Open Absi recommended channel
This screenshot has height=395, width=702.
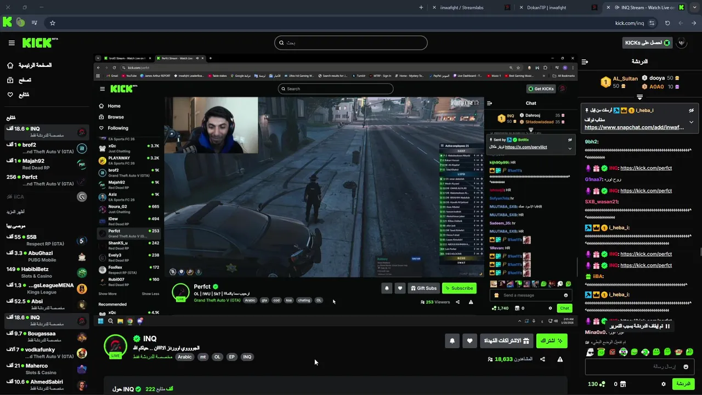click(x=46, y=304)
